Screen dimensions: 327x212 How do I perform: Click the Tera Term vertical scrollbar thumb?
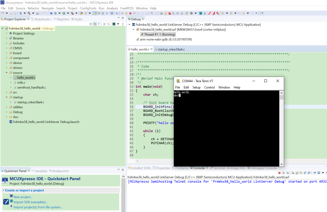[281, 97]
